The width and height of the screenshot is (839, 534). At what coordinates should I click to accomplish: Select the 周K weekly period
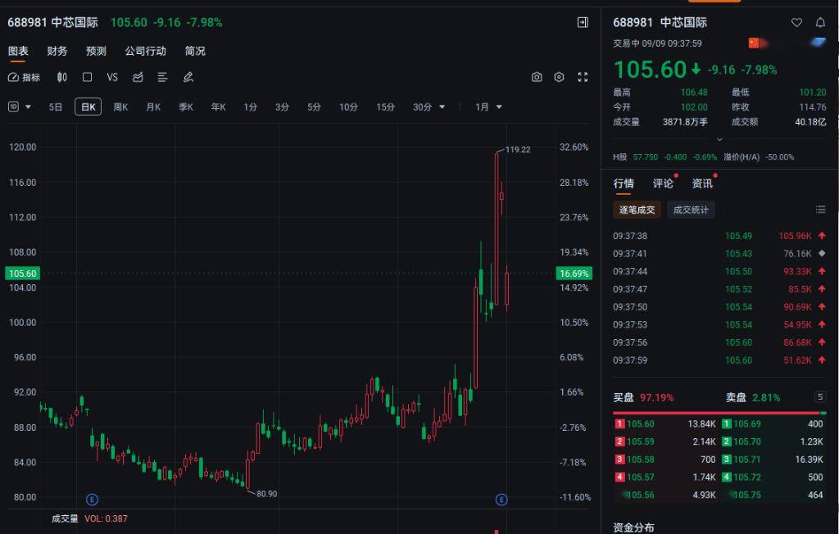click(x=120, y=106)
